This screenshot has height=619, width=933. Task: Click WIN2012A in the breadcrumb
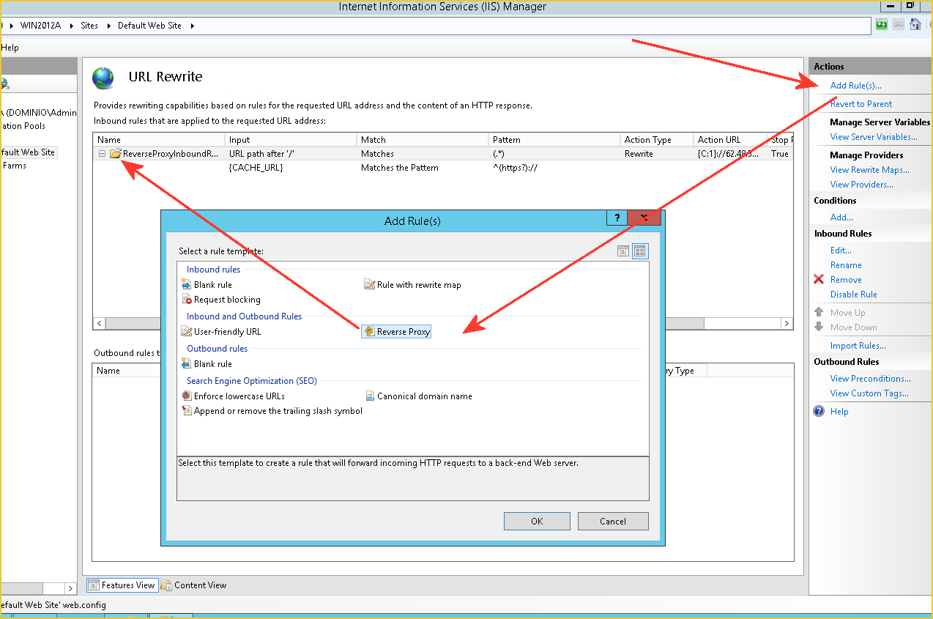40,26
